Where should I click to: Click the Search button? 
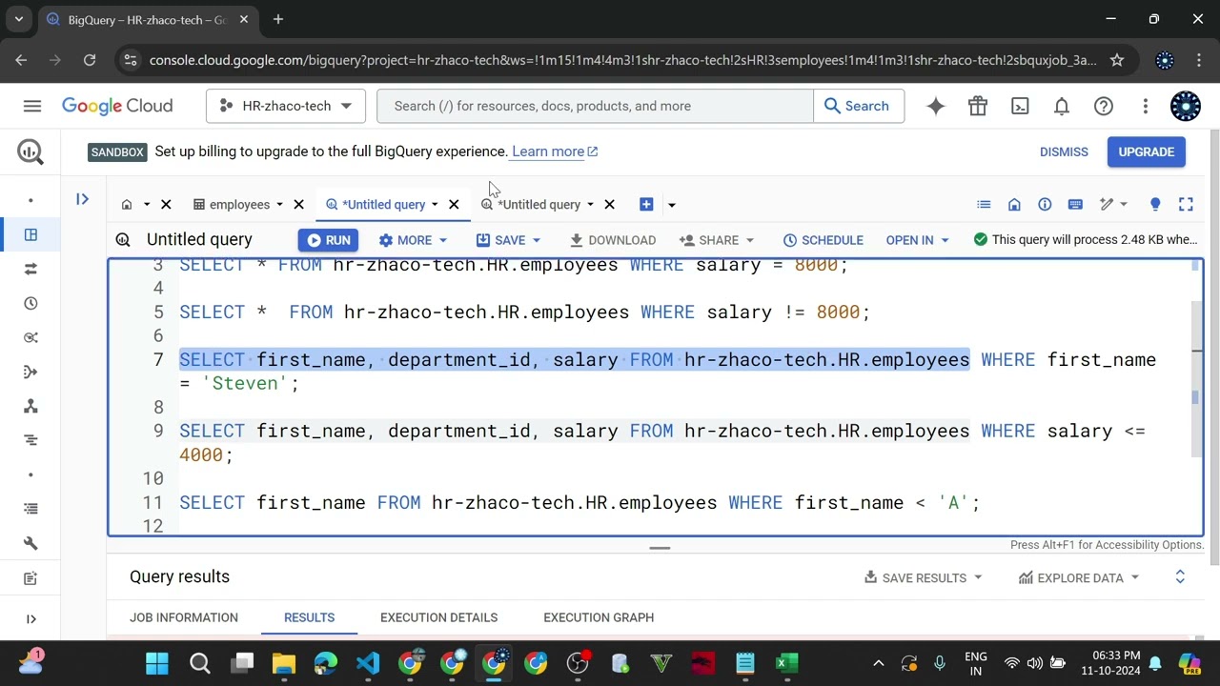click(x=858, y=106)
